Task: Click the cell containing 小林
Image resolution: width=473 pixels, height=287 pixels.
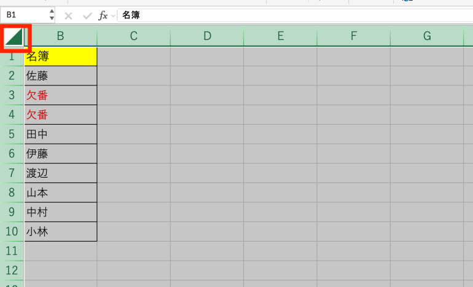Action: point(60,232)
